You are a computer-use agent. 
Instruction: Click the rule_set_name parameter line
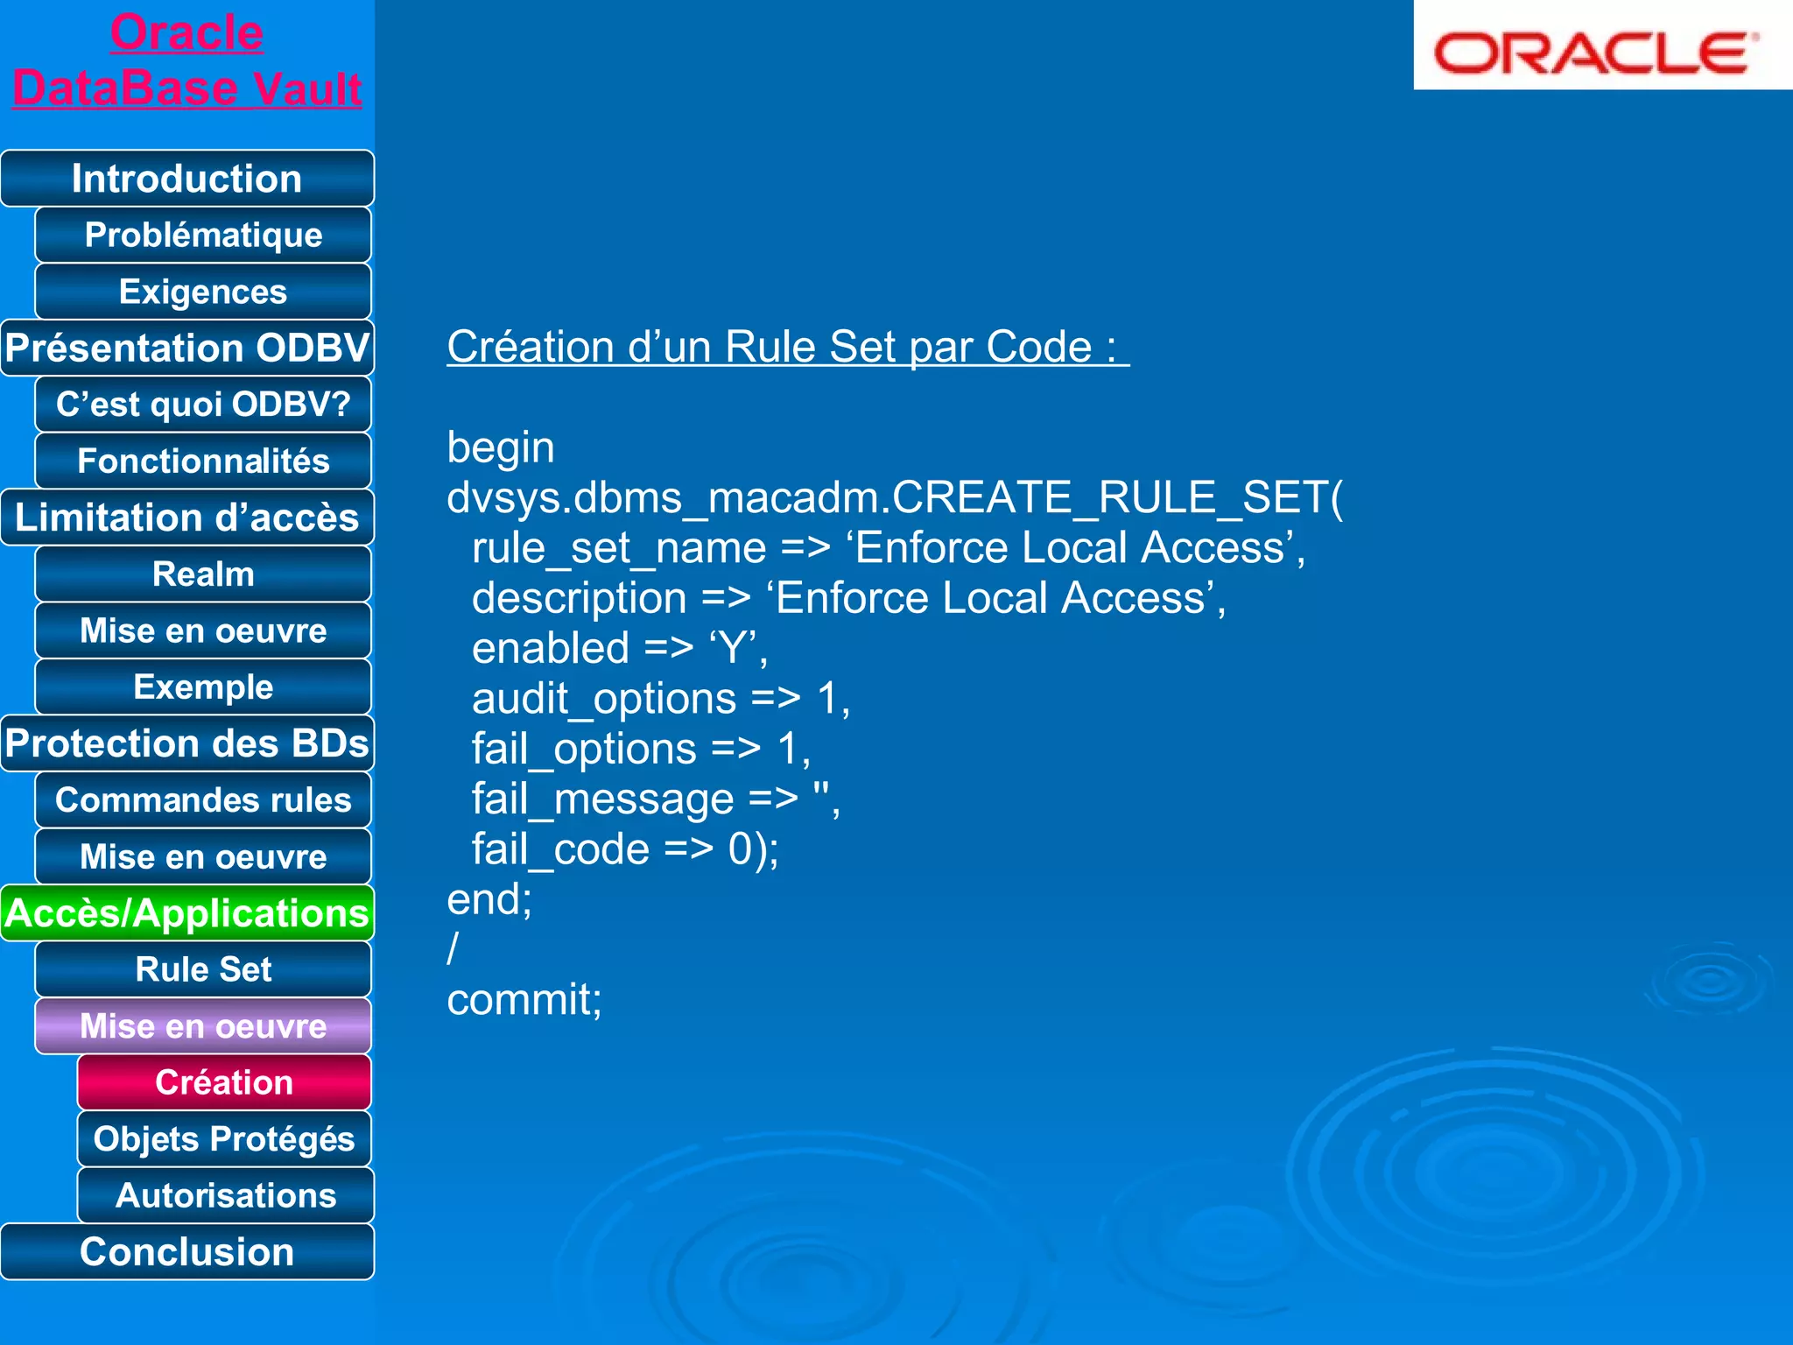click(889, 548)
